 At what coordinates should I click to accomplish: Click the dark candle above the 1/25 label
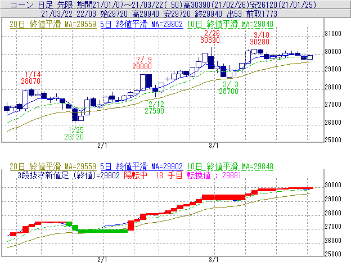pos(75,115)
